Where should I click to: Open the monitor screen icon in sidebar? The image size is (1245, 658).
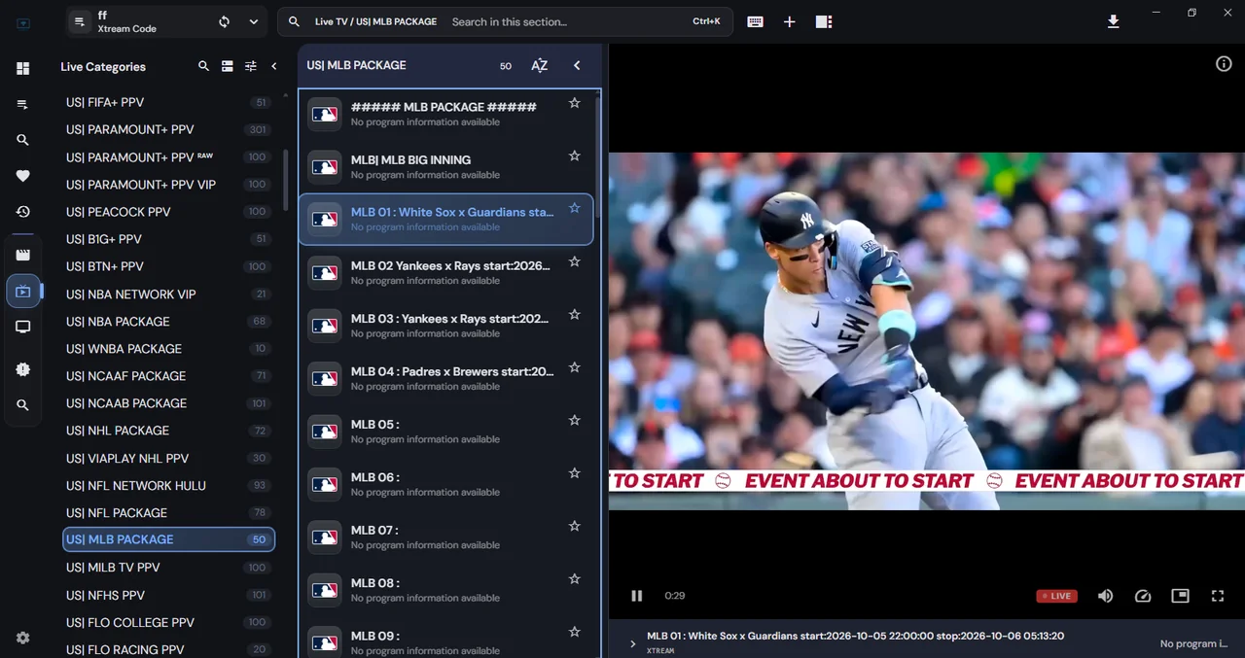click(22, 327)
